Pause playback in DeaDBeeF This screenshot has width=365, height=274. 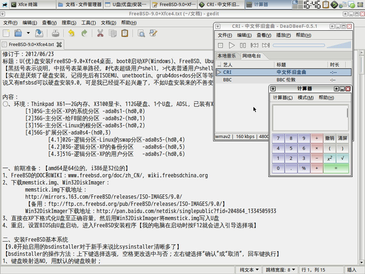coord(243,45)
